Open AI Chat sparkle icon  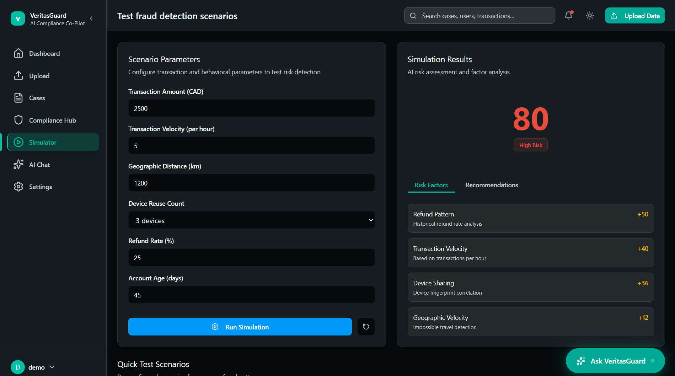(x=18, y=165)
